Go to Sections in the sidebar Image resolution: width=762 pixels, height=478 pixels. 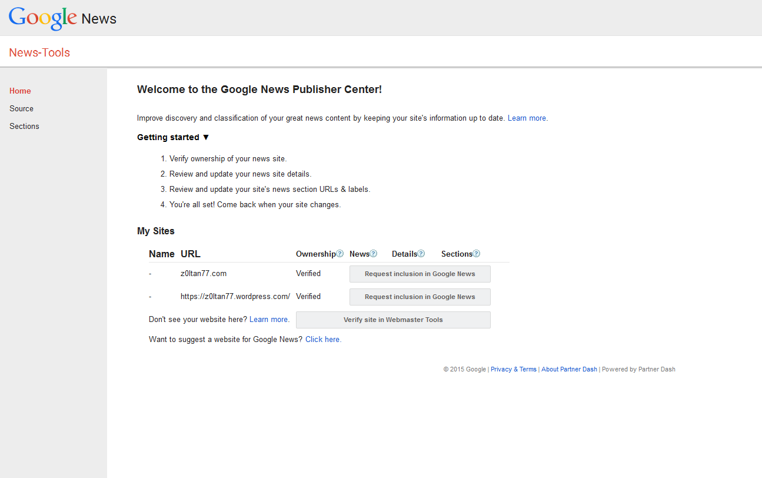(24, 126)
